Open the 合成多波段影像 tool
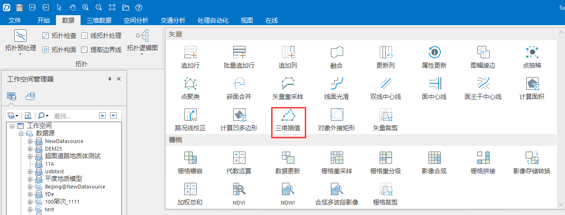 tap(337, 194)
